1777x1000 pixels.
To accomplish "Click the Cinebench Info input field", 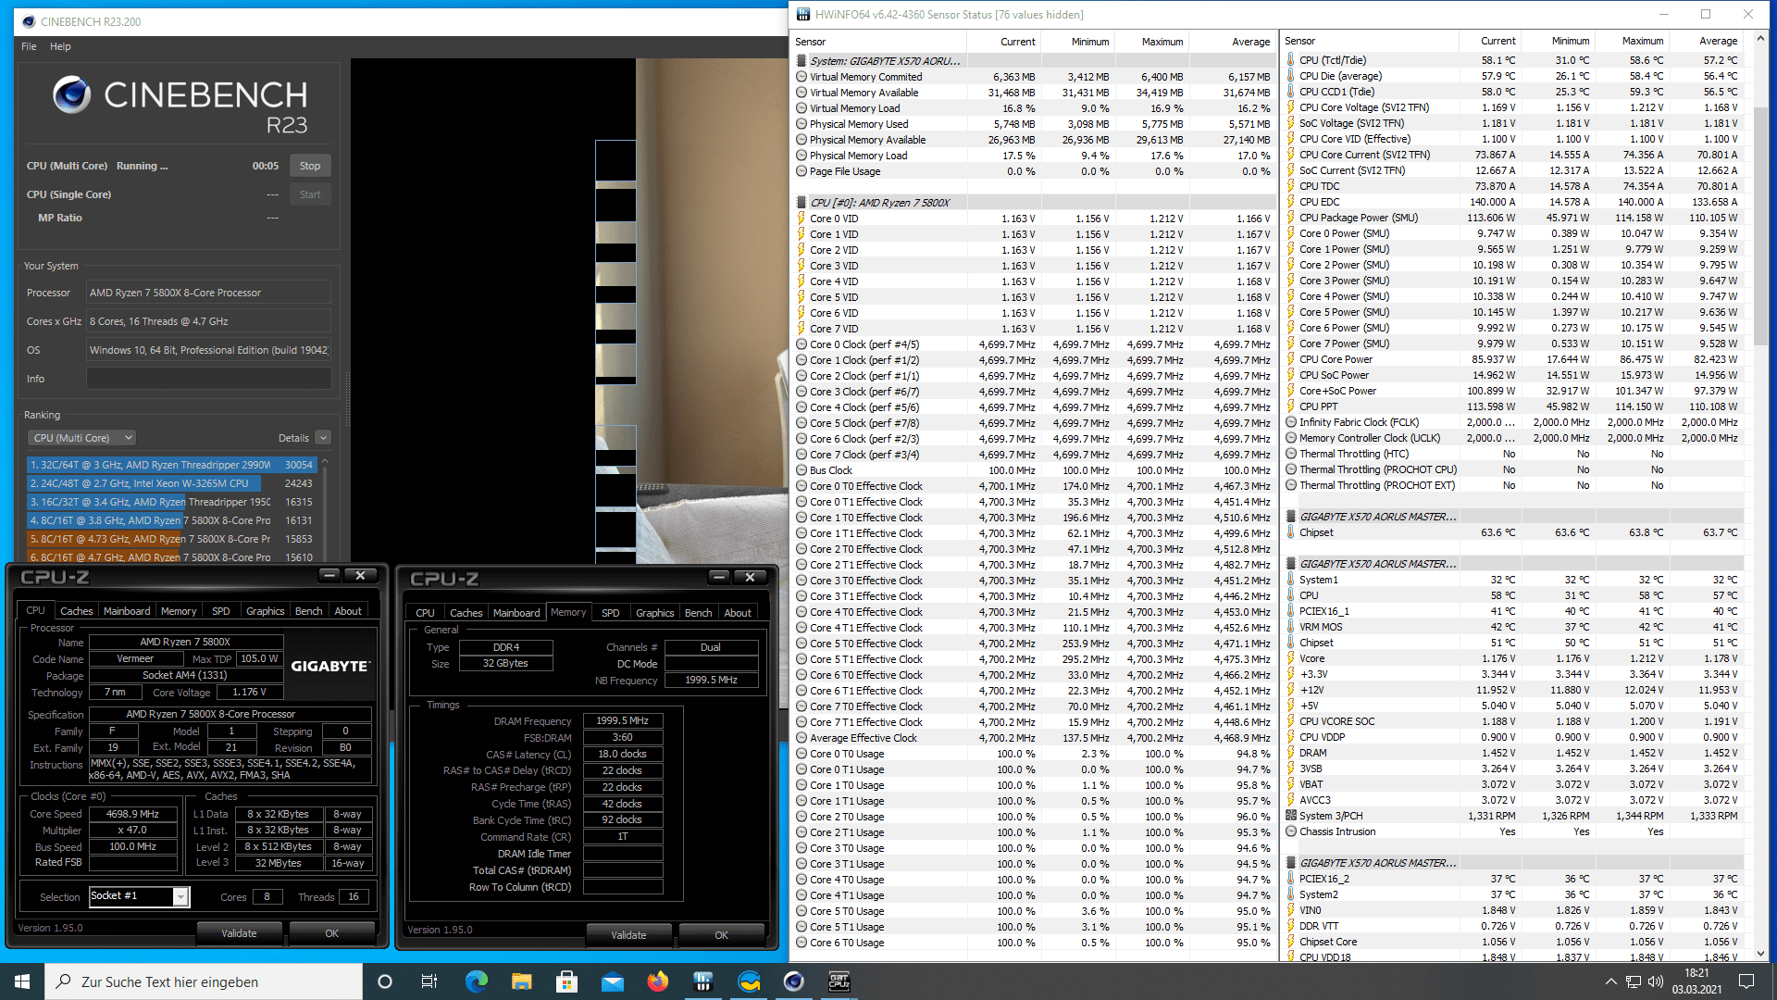I will 208,379.
